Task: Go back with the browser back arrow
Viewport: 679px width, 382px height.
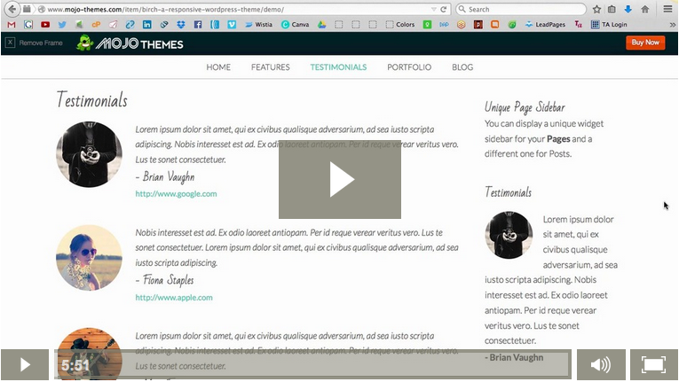Action: pyautogui.click(x=12, y=9)
